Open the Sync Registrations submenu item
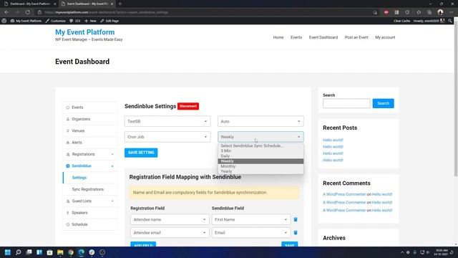The width and height of the screenshot is (458, 258). click(x=88, y=189)
